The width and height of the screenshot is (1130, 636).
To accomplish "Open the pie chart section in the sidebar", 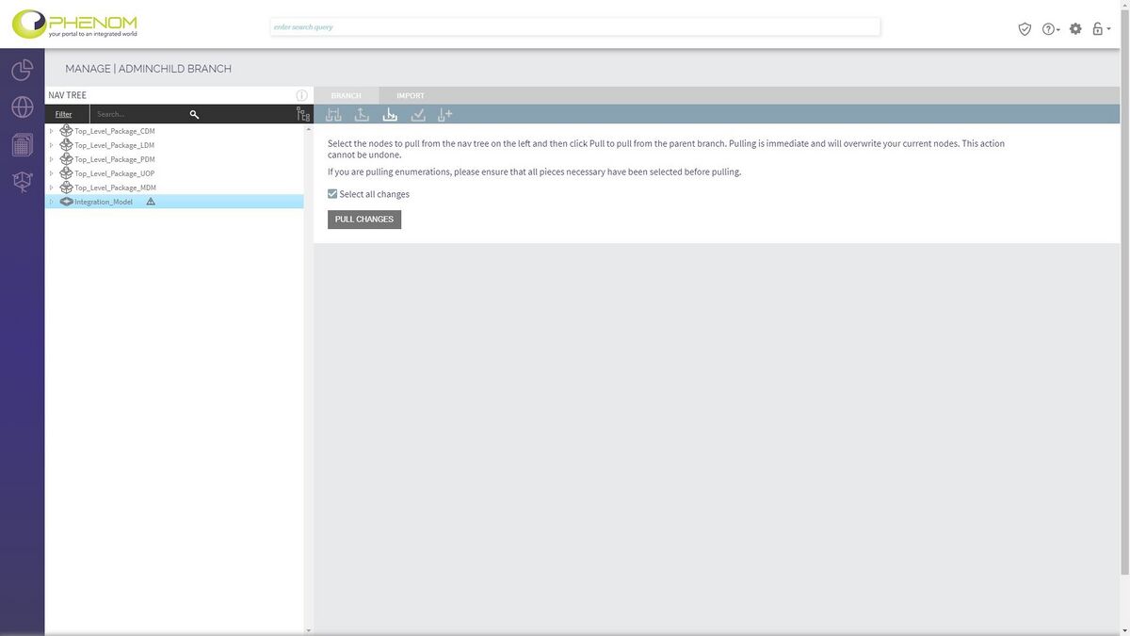I will (22, 70).
